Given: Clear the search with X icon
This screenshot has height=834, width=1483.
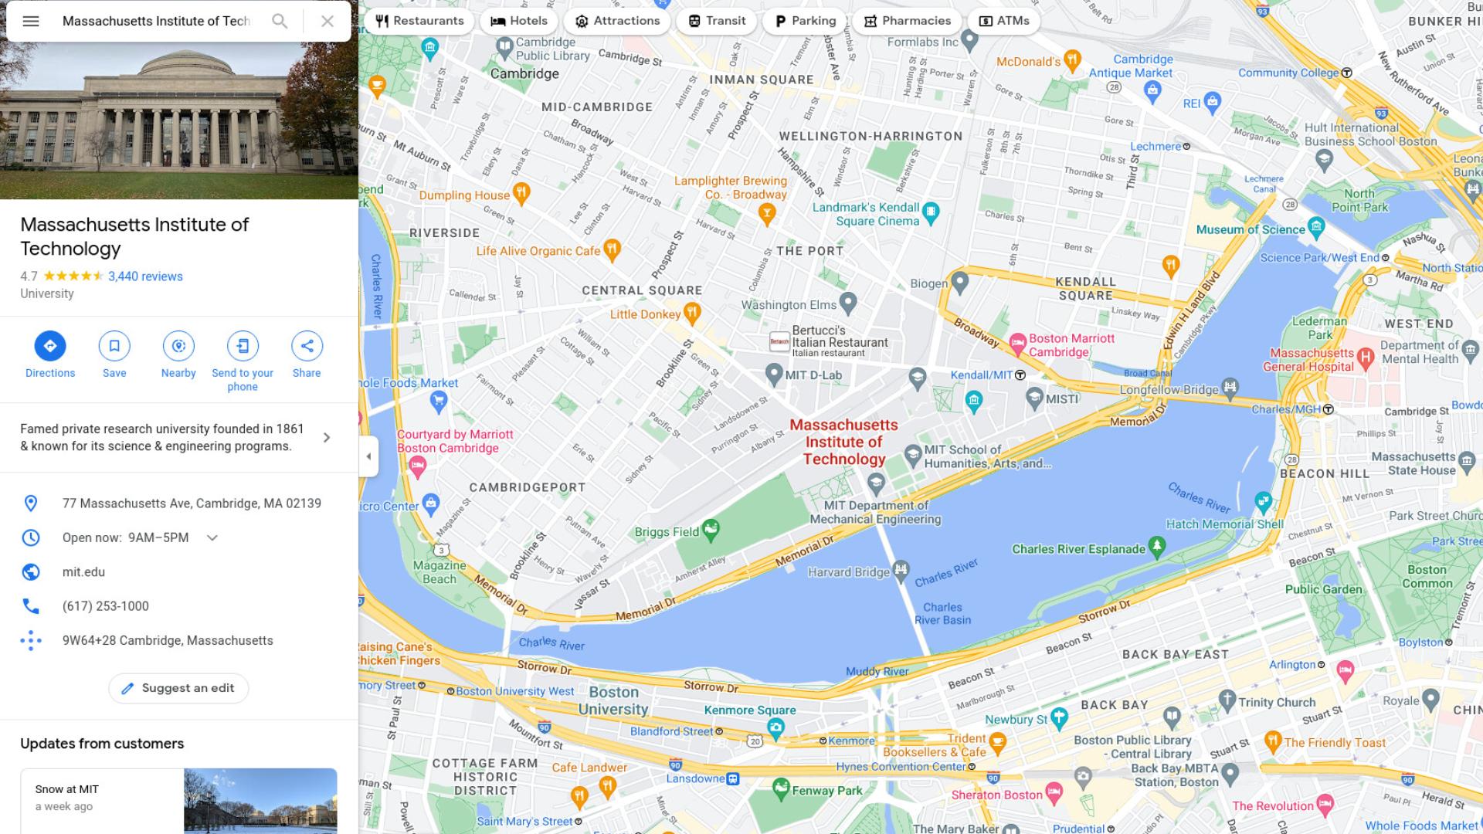Looking at the screenshot, I should click(327, 21).
